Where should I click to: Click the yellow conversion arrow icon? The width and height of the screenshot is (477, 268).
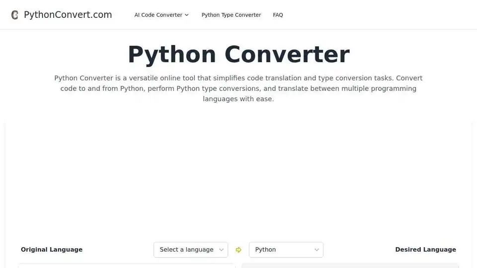point(238,250)
